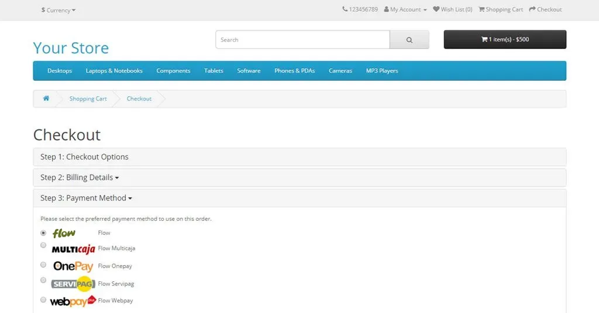Click the cart icon beside Shopping Cart
The image size is (599, 313).
(x=482, y=9)
